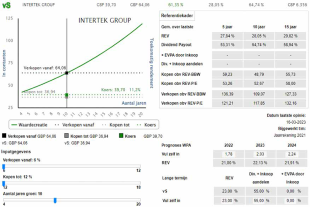Screen dimensions: 310x207
Task: Click the black Verkopen vanaf legend square
Action: click(x=4, y=135)
